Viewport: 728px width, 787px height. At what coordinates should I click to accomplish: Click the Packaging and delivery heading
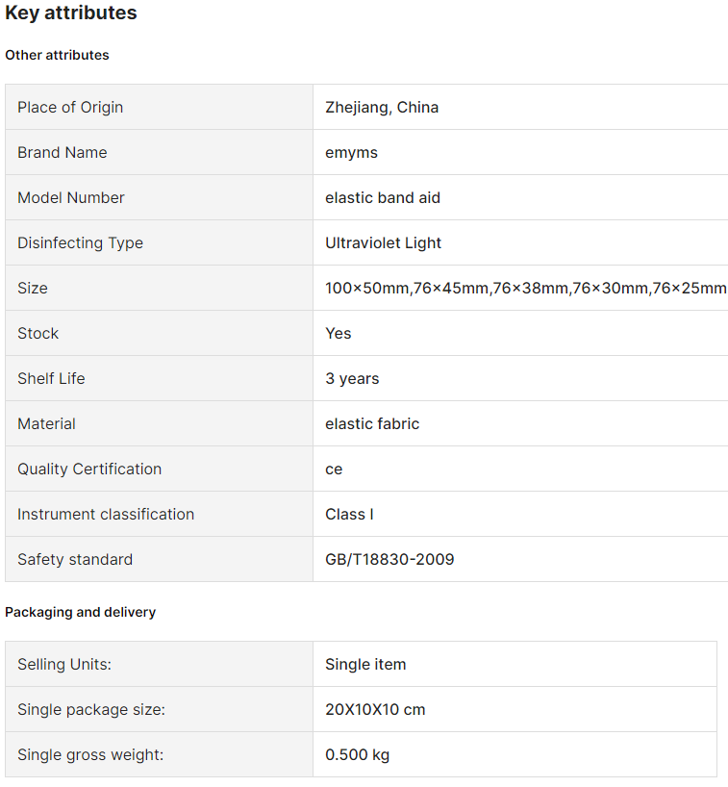pyautogui.click(x=80, y=612)
